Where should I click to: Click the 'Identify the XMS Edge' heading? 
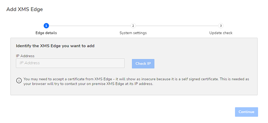point(55,46)
